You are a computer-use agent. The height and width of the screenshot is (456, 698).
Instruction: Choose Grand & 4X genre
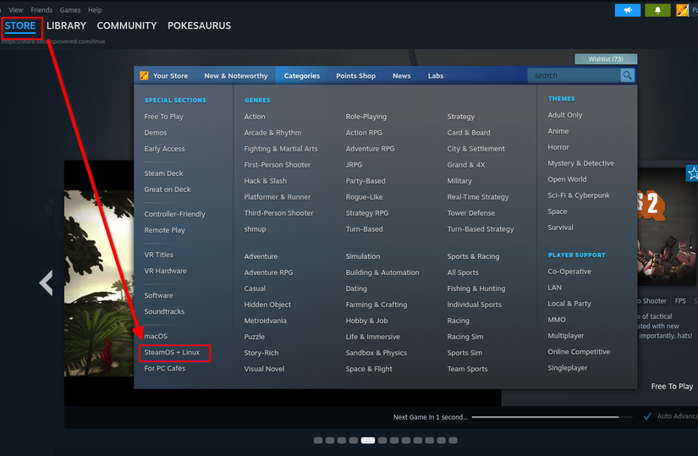[466, 165]
